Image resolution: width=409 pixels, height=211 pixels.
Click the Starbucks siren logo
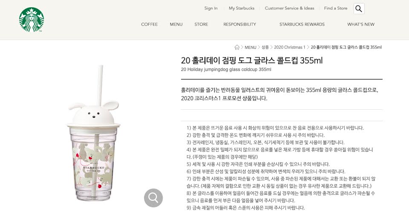tap(32, 20)
